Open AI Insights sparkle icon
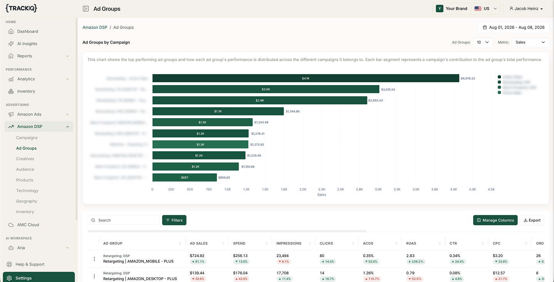 (x=11, y=44)
